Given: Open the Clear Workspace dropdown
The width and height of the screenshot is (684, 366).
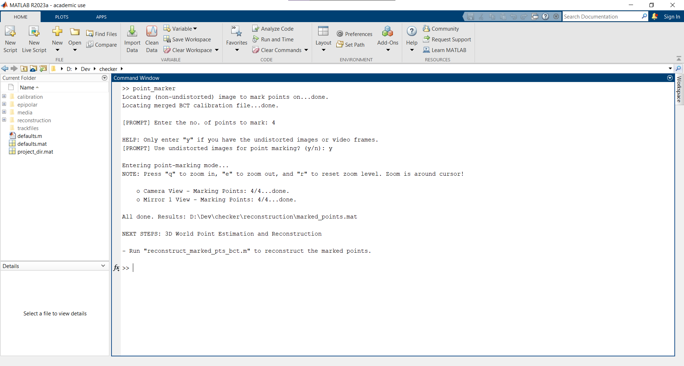Looking at the screenshot, I should click(x=217, y=50).
